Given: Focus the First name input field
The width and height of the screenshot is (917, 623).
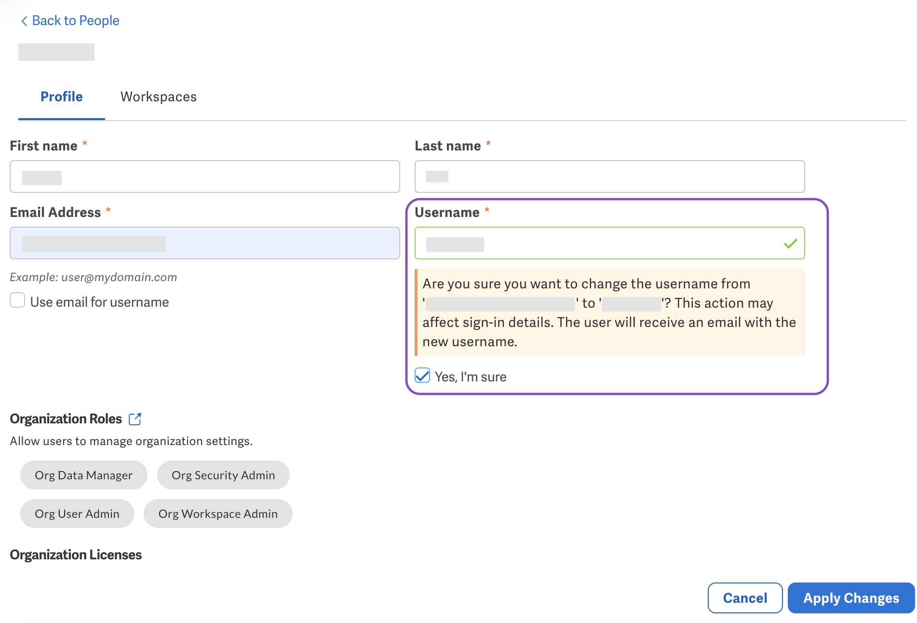Looking at the screenshot, I should point(205,176).
